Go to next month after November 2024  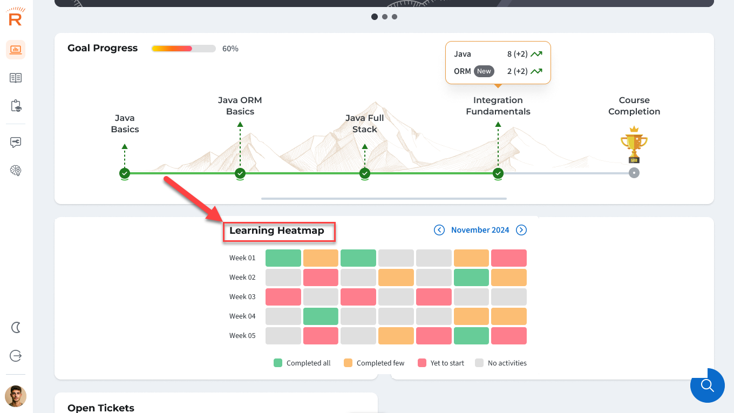pos(521,230)
